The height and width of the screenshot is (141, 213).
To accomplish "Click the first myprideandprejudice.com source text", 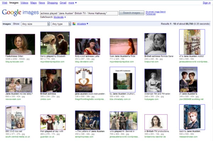I will [52, 62].
